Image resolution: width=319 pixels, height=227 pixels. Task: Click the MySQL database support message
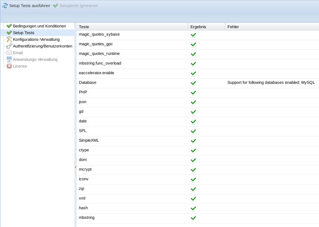tap(271, 82)
